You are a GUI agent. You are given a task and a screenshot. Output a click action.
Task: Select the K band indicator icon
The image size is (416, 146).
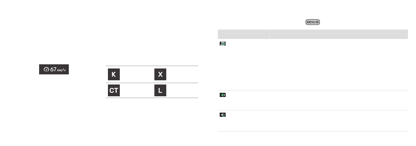[114, 74]
